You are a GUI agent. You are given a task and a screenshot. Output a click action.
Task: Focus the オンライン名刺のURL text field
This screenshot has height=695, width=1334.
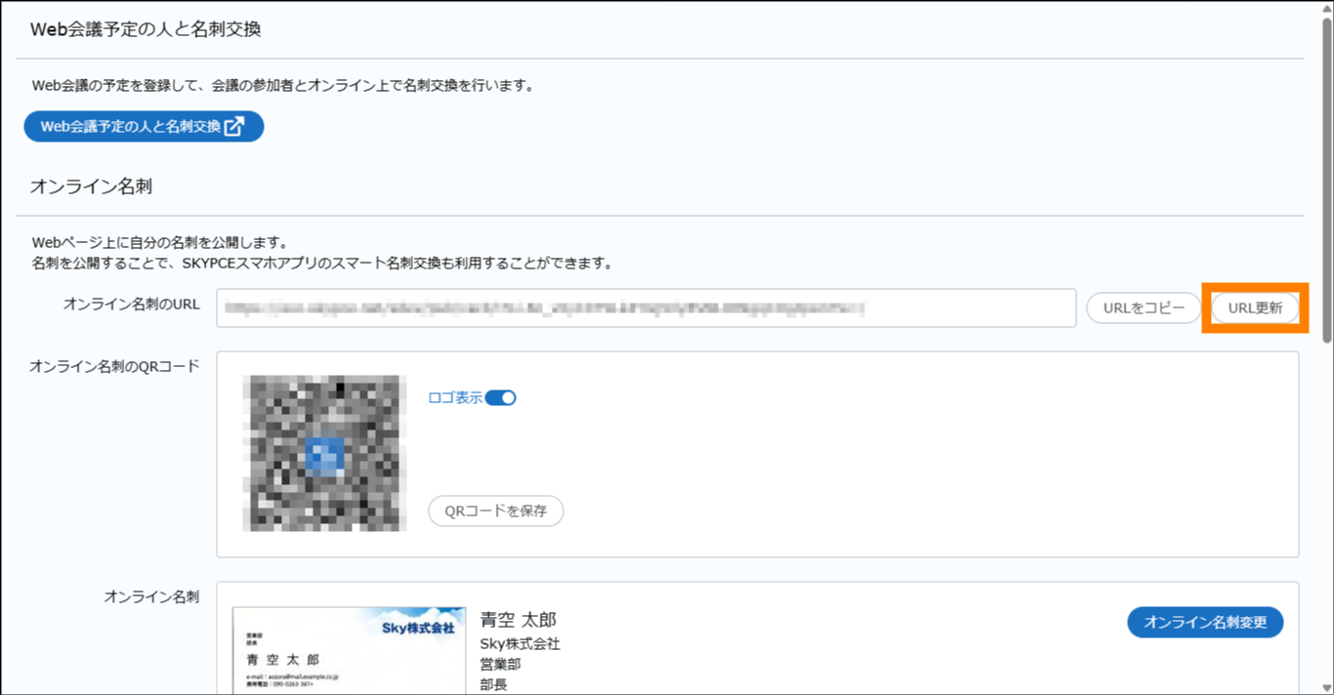coord(645,307)
